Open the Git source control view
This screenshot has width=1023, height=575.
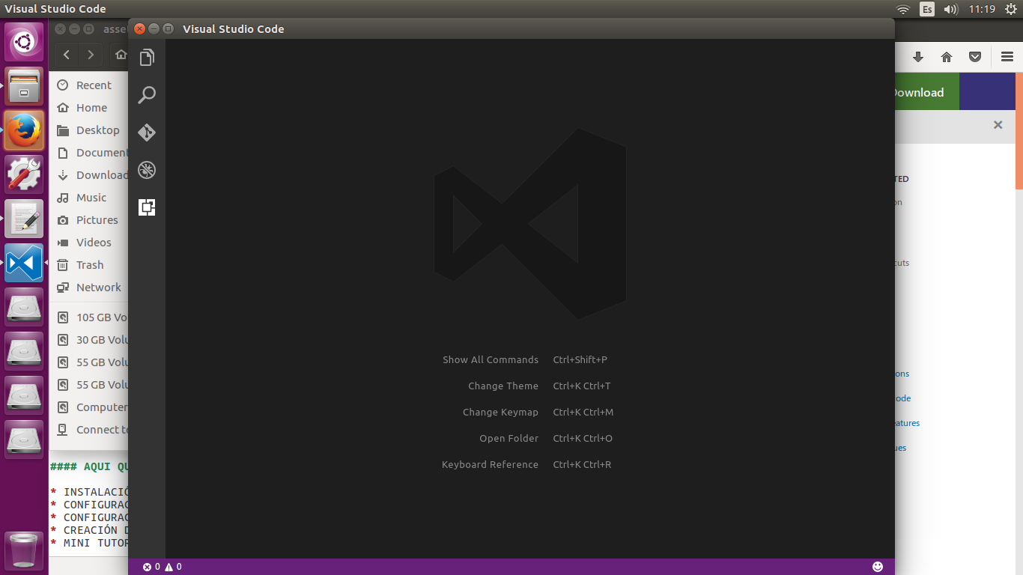click(147, 133)
